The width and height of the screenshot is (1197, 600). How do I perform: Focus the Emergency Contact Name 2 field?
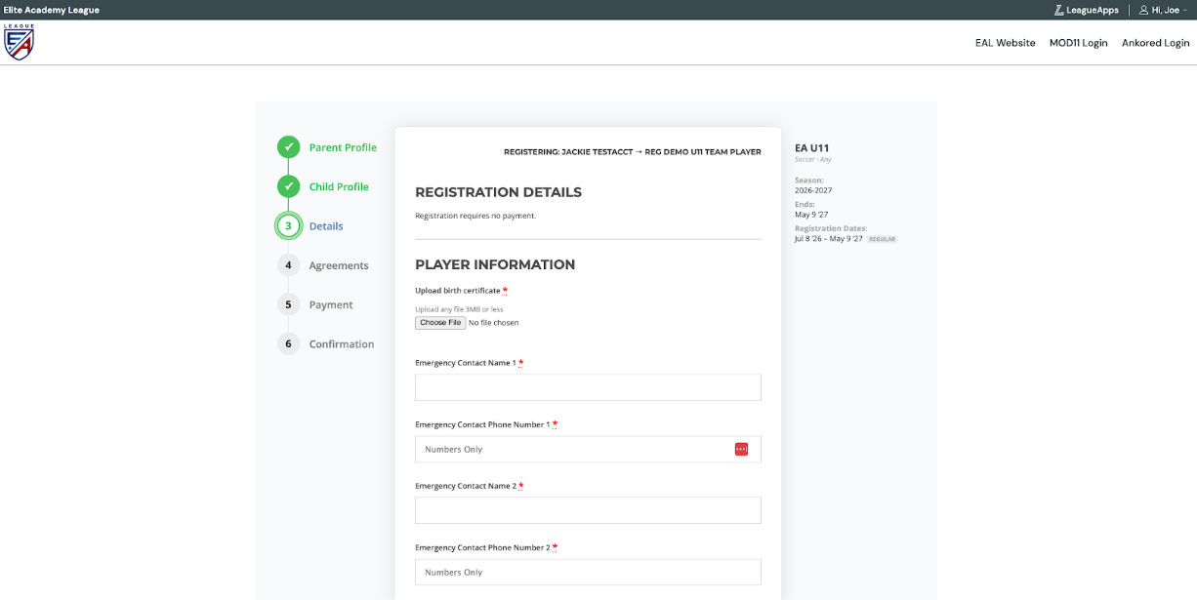588,510
